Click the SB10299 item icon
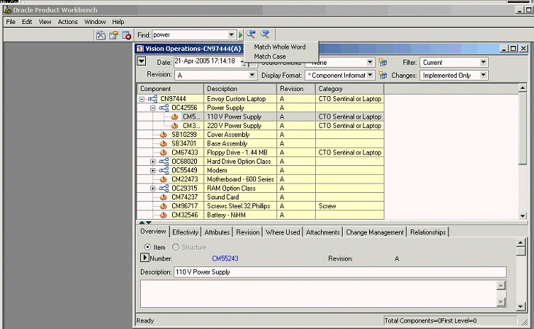The height and width of the screenshot is (329, 534). point(163,135)
